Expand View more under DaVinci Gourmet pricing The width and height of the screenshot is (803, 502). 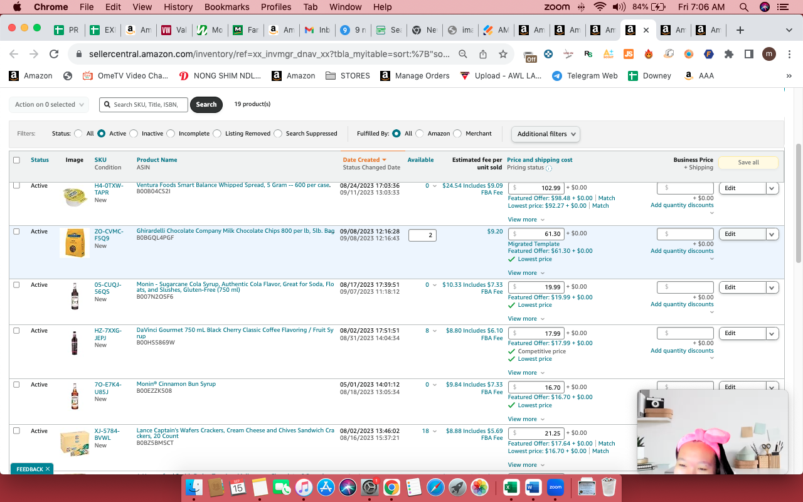click(526, 373)
